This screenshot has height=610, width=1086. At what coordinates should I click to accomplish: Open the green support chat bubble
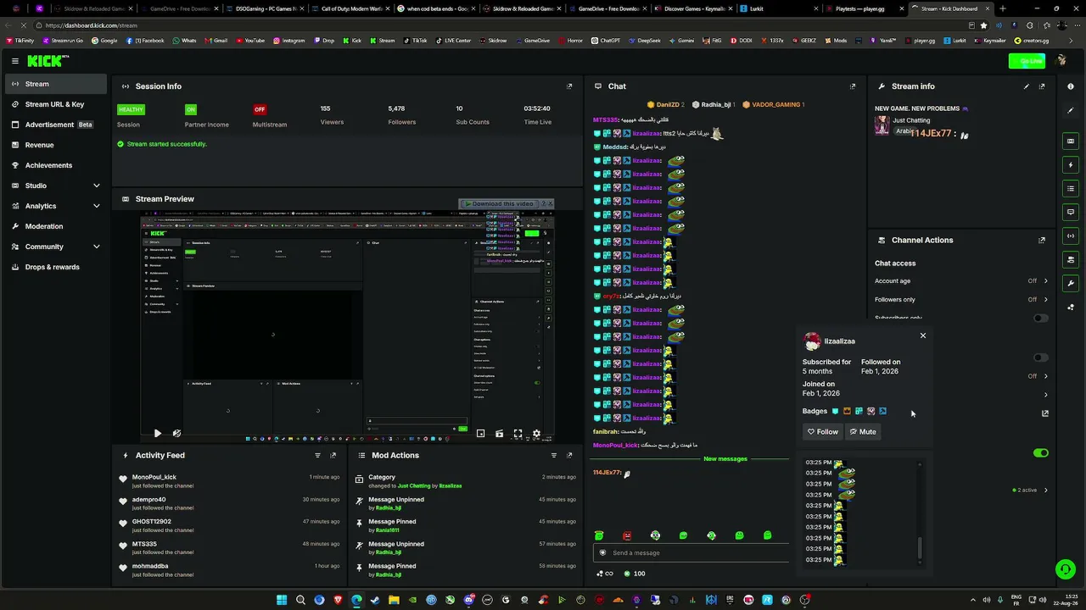(x=1066, y=569)
